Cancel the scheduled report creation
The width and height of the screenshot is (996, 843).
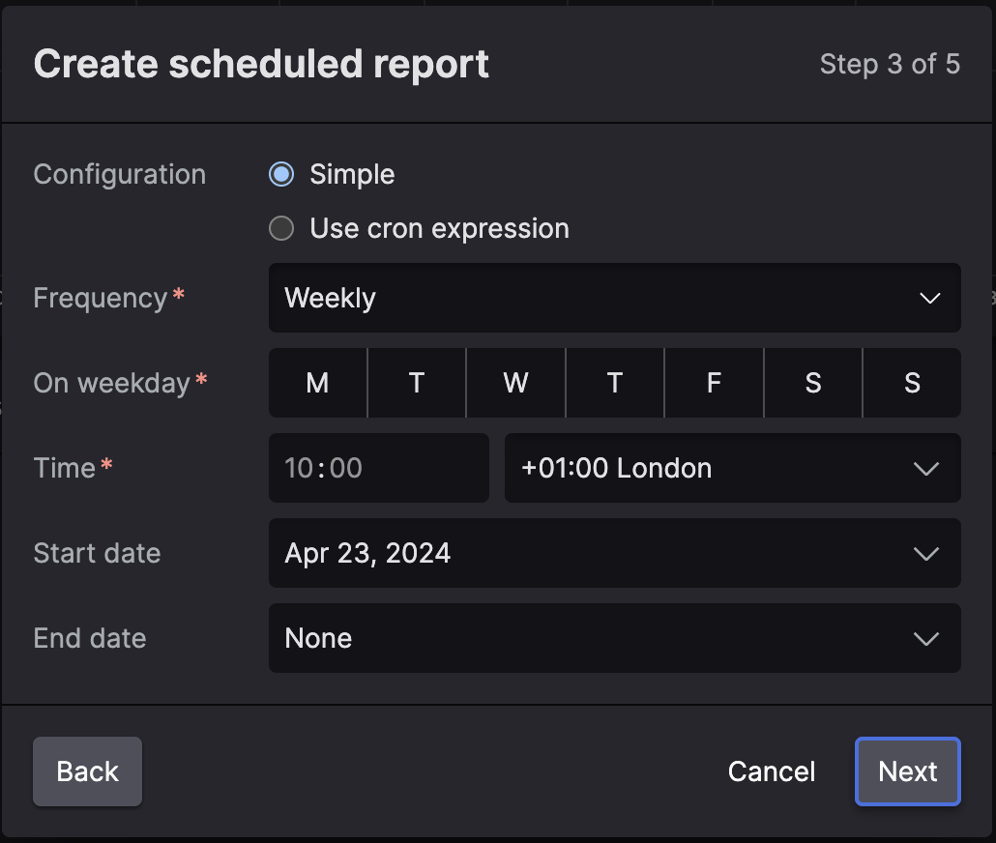click(x=771, y=771)
